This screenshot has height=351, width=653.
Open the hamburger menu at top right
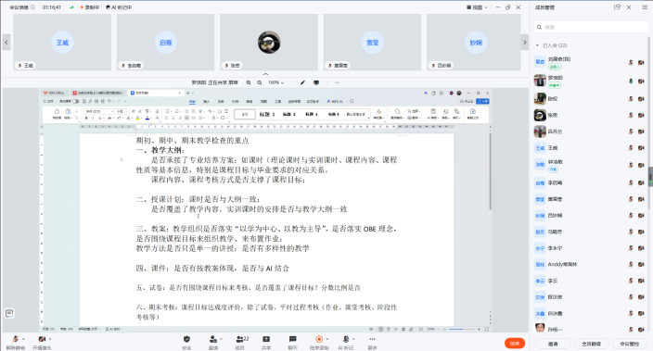[645, 7]
